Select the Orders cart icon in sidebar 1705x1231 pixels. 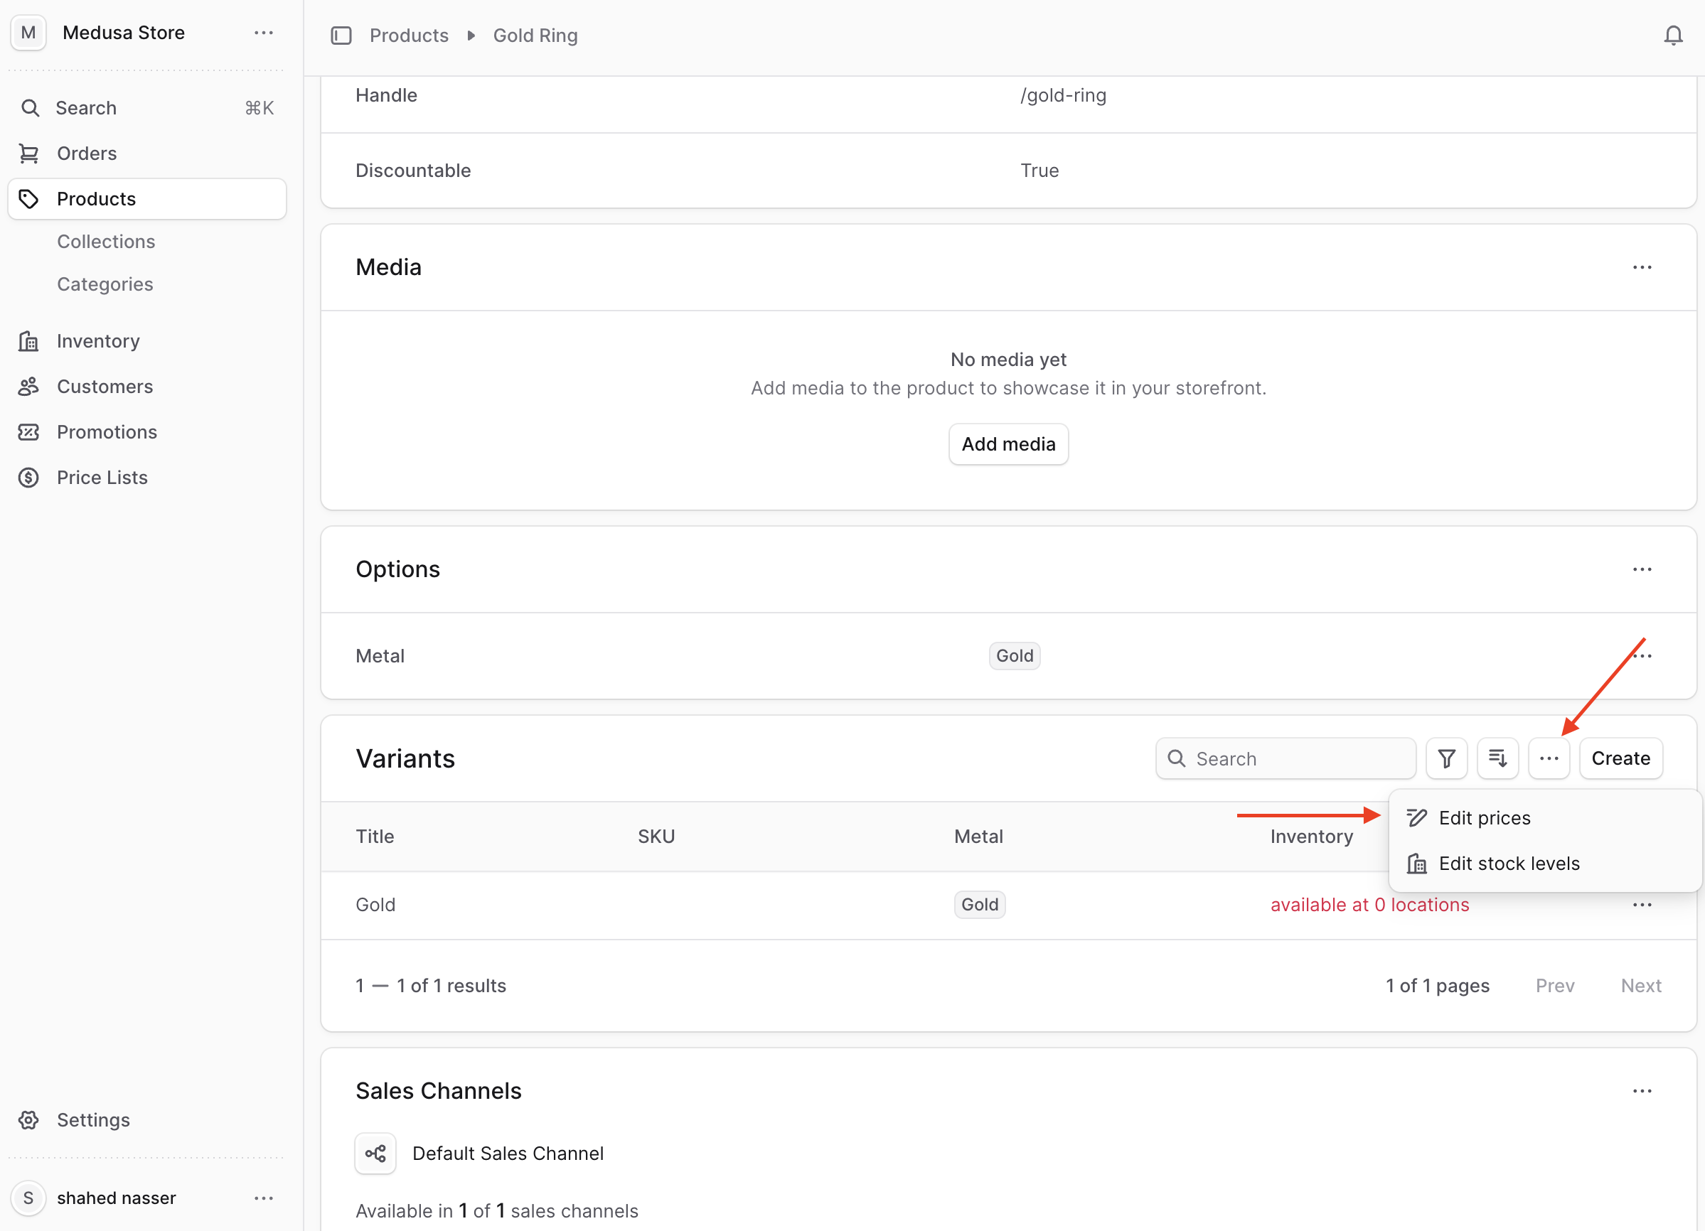[x=29, y=153]
